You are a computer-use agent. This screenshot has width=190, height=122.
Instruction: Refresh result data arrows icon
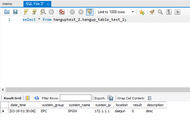coord(37,98)
